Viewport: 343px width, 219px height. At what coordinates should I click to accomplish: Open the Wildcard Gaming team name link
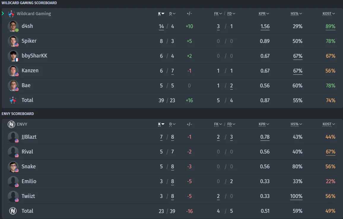click(x=34, y=14)
